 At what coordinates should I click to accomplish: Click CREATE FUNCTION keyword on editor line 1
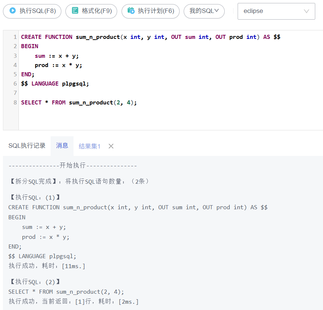[47, 37]
